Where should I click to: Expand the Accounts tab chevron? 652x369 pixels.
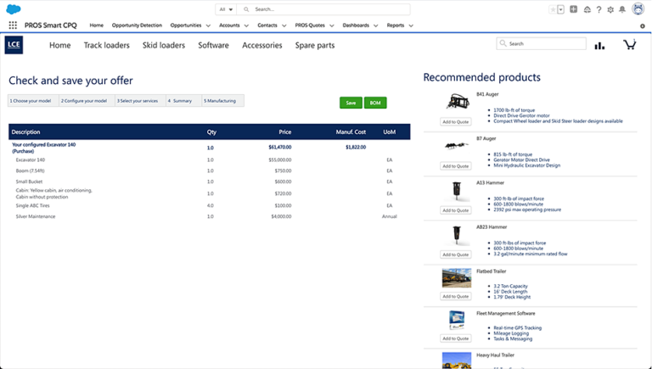tap(246, 25)
